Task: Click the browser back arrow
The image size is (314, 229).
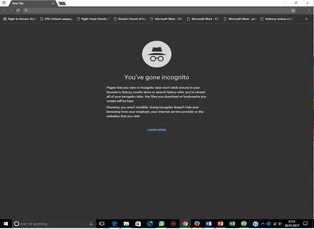Action: [x=4, y=11]
